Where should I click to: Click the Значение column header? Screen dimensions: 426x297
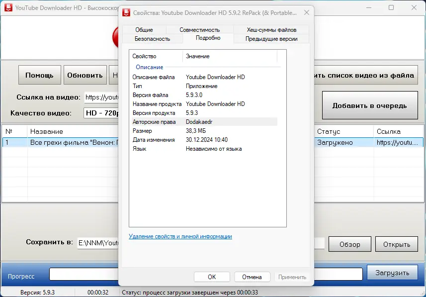point(230,56)
